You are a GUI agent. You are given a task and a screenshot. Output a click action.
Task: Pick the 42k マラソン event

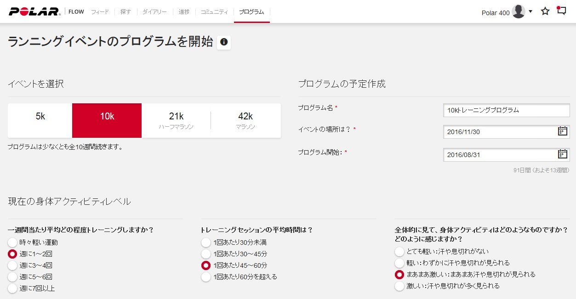(x=245, y=120)
